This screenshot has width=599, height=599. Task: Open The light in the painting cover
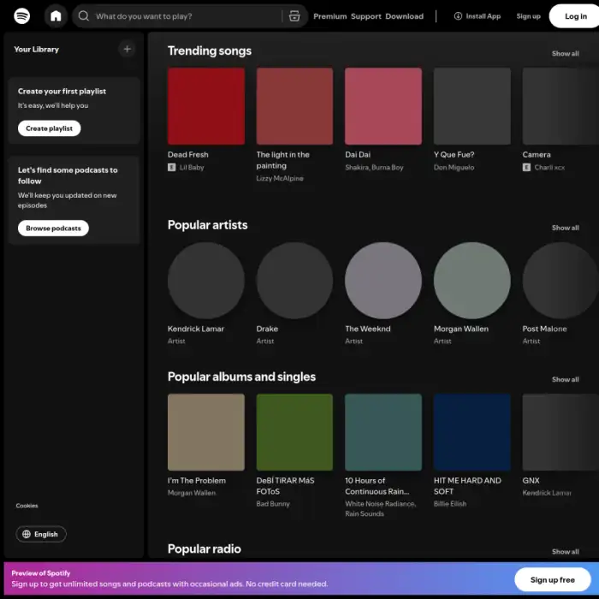point(294,106)
